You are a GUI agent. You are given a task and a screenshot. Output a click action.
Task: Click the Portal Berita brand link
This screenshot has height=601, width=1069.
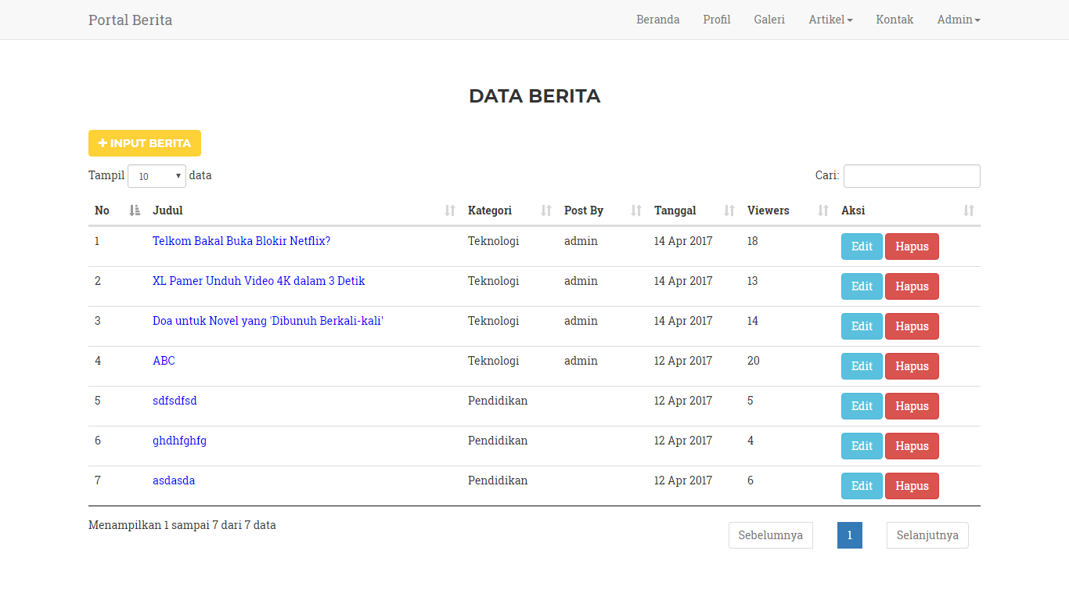click(130, 20)
